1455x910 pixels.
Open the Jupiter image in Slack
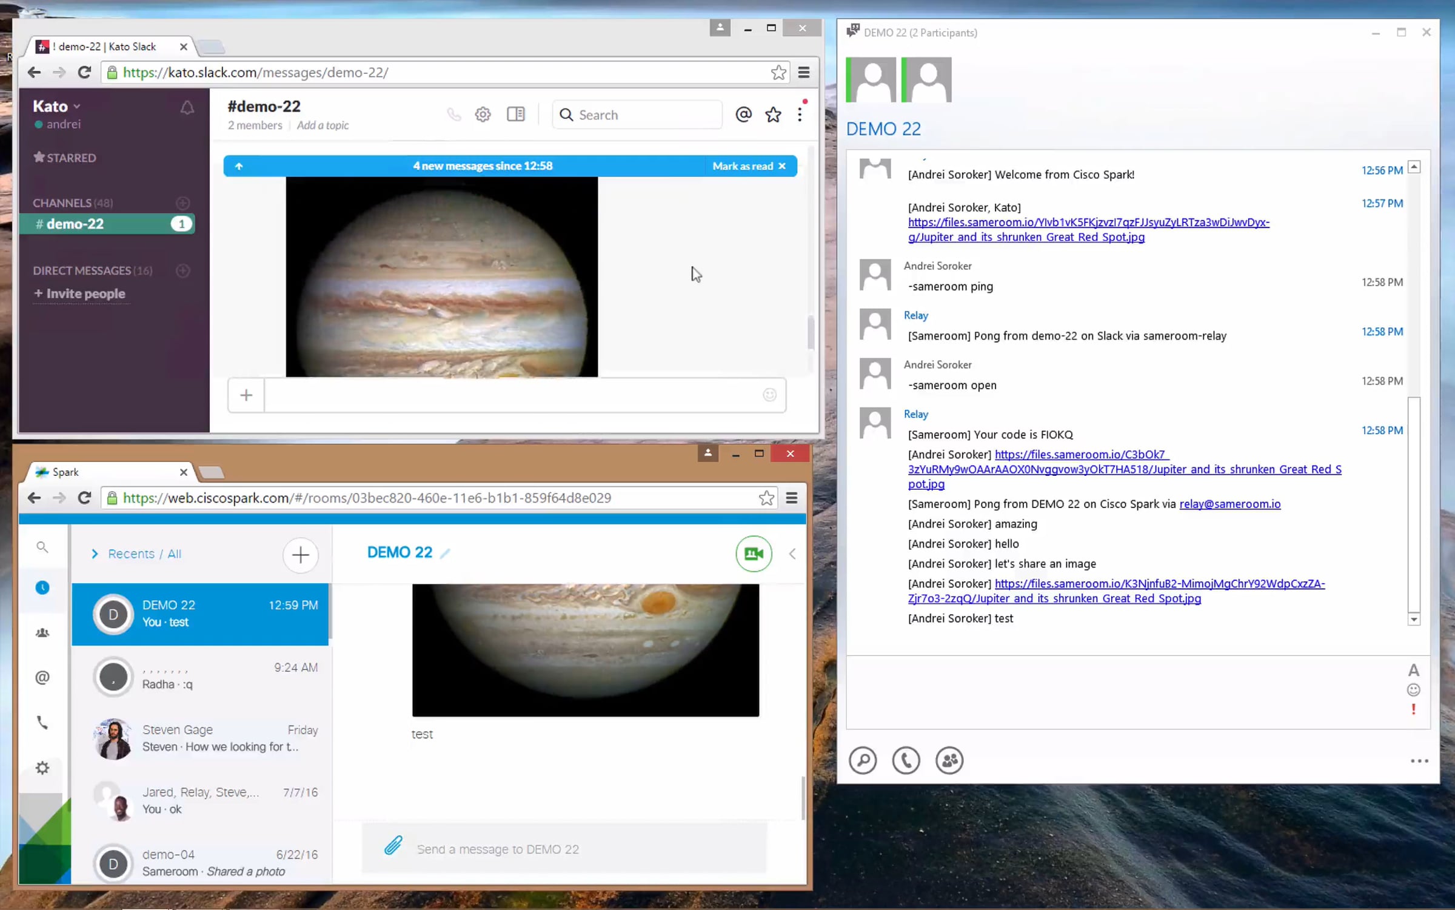[441, 276]
